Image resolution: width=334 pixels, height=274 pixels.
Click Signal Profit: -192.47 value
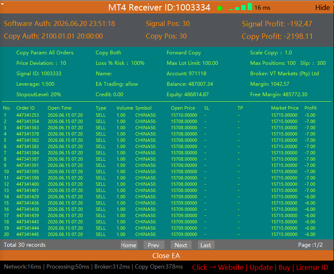point(277,24)
